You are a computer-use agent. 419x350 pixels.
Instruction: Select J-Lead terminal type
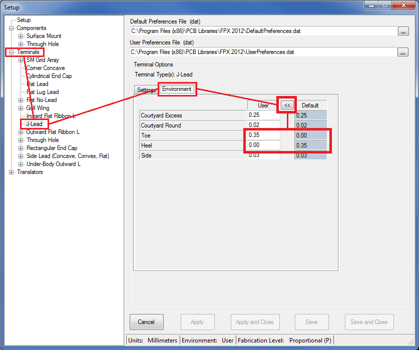[34, 124]
